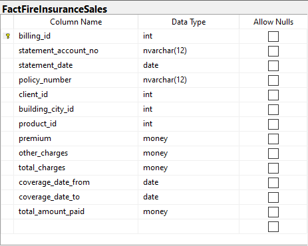The height and width of the screenshot is (246, 308).
Task: Enable Allow Nulls for statement_account_no
Action: [273, 51]
